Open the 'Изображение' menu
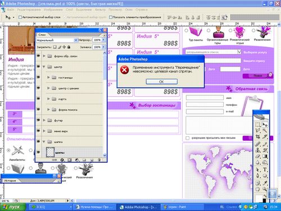 (x=53, y=10)
